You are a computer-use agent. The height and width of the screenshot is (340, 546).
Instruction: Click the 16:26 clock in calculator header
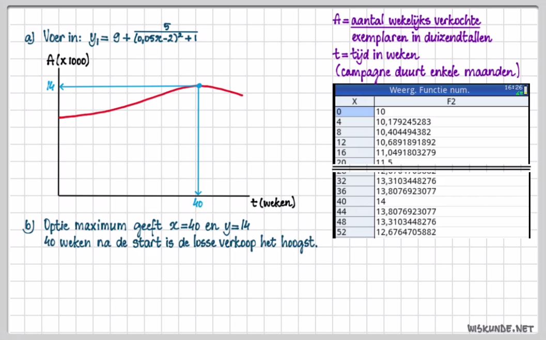tap(514, 88)
